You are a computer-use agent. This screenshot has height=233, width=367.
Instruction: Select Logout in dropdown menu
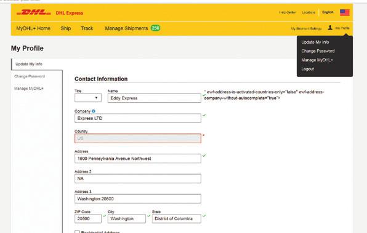click(x=307, y=69)
